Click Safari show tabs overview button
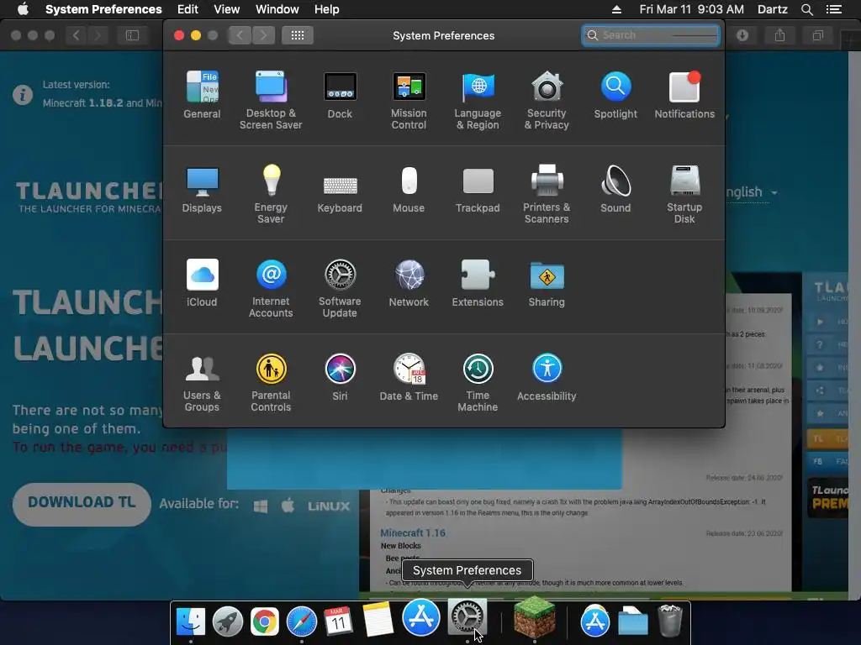 click(x=817, y=35)
